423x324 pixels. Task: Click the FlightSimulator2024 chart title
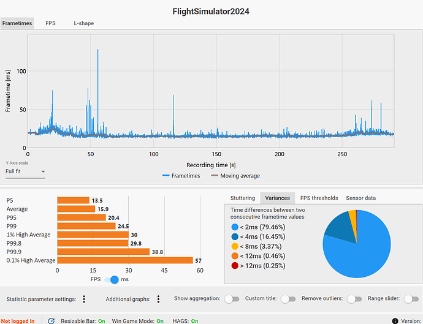pyautogui.click(x=211, y=11)
